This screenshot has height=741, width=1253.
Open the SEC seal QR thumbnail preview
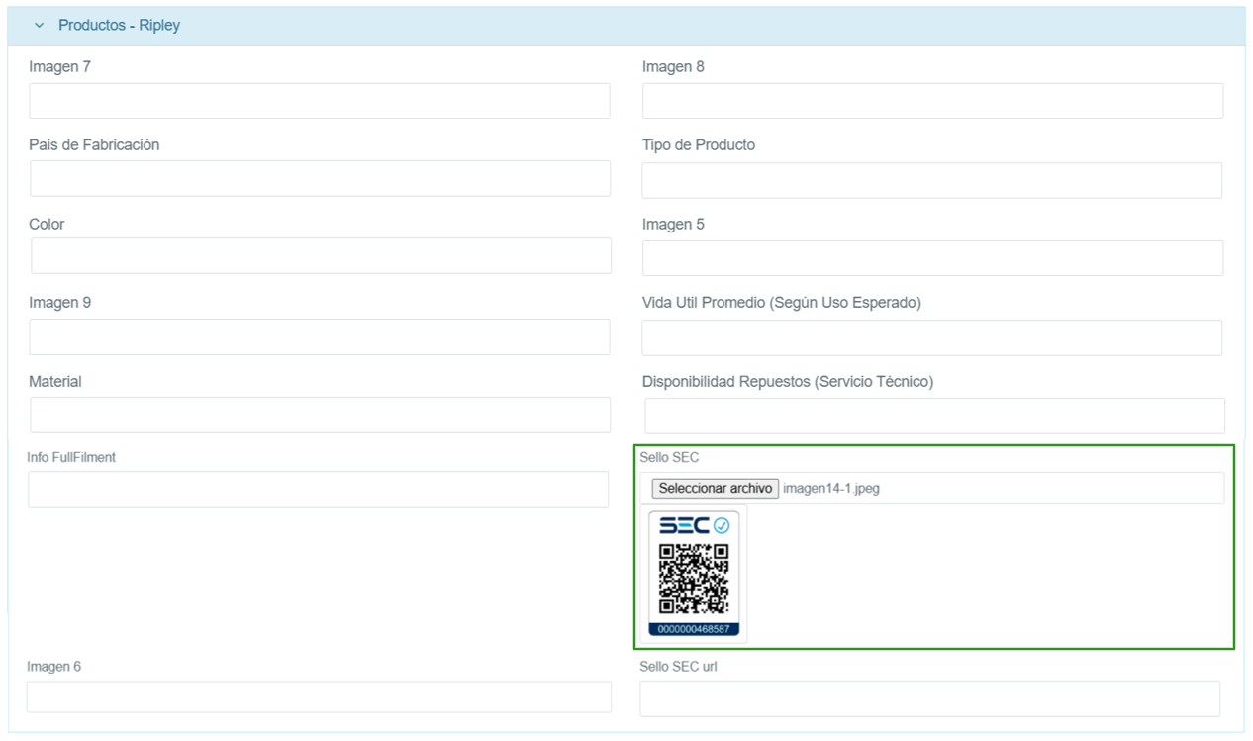pyautogui.click(x=694, y=574)
